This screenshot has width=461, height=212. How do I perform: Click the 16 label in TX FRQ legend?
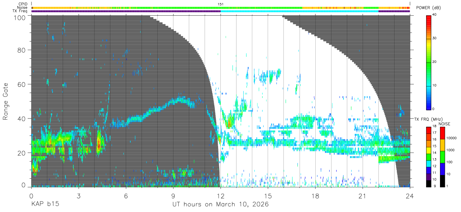[x=434, y=139]
